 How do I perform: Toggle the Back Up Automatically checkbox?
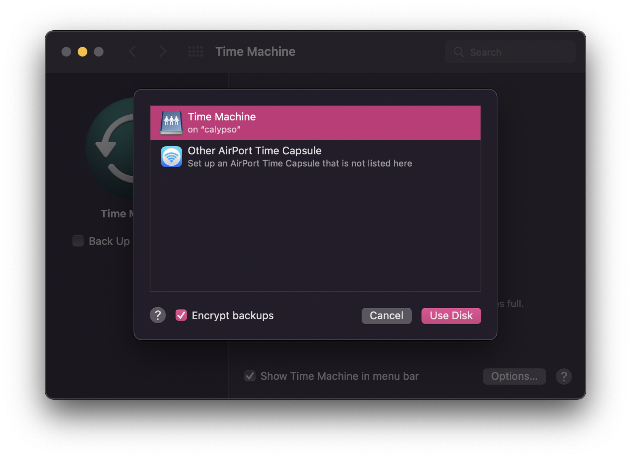[78, 241]
